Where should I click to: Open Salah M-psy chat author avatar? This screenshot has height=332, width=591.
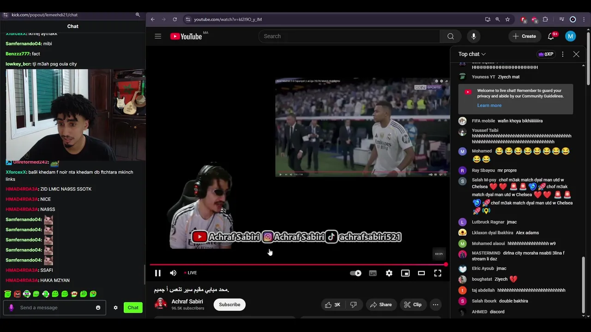click(x=462, y=181)
